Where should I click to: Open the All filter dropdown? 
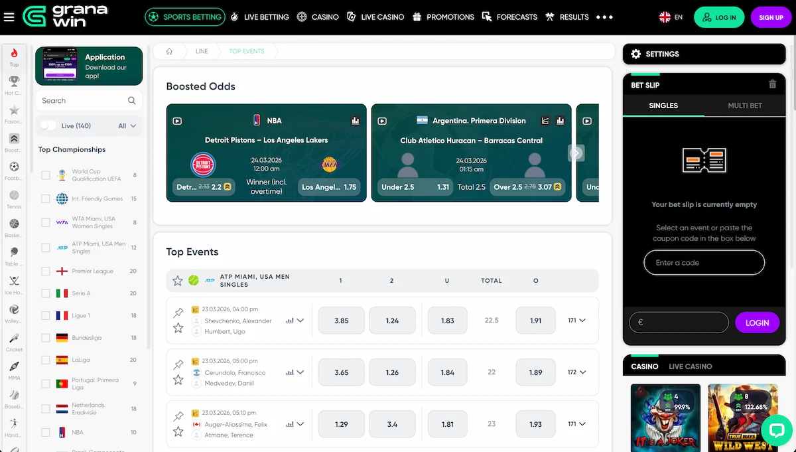[127, 125]
